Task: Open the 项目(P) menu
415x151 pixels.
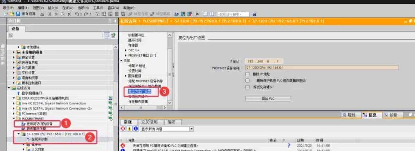Action: pyautogui.click(x=8, y=8)
